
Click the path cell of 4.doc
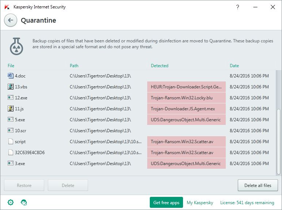pos(100,76)
